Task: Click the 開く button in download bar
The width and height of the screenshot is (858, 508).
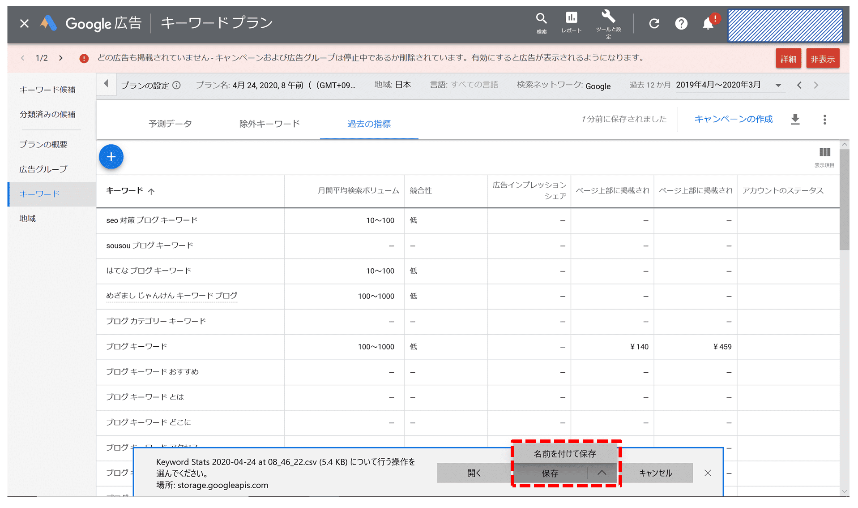Action: point(474,473)
